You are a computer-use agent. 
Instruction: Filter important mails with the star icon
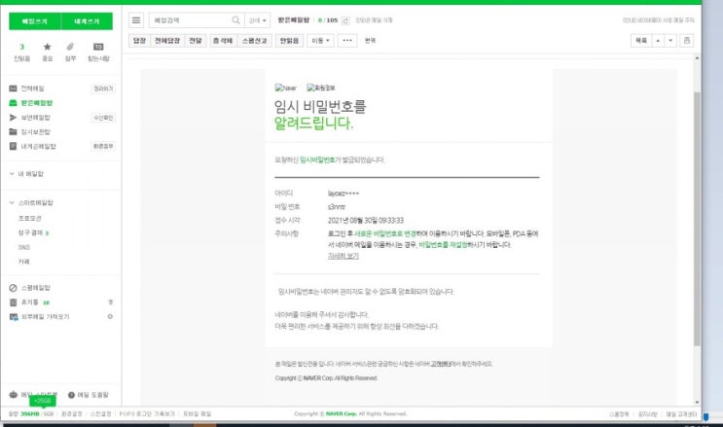point(47,52)
